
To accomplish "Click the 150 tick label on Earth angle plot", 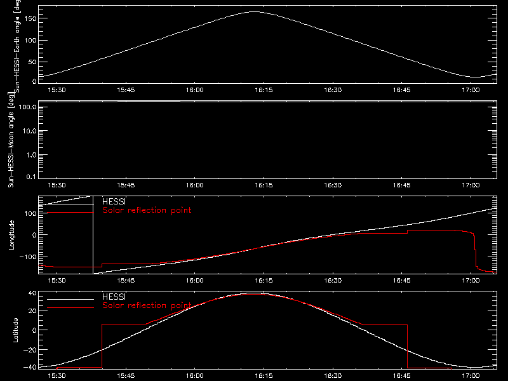I will click(x=30, y=18).
